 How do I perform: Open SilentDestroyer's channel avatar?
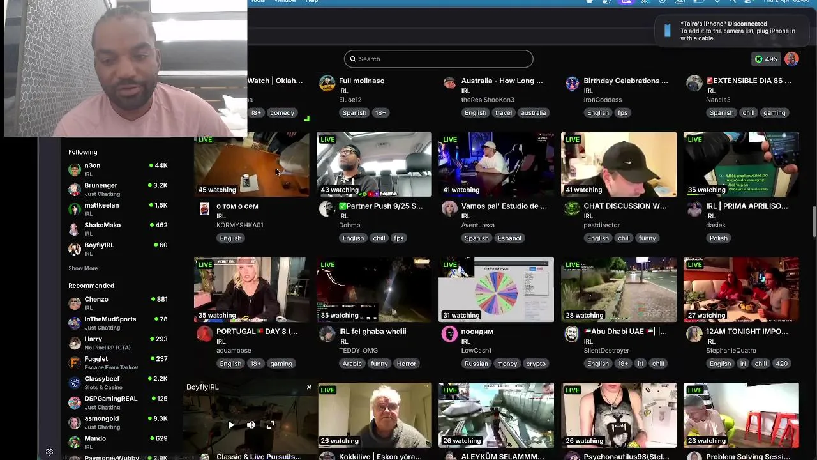click(x=572, y=334)
